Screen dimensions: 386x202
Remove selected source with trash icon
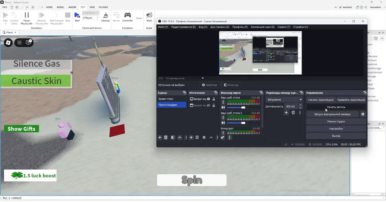point(197,138)
